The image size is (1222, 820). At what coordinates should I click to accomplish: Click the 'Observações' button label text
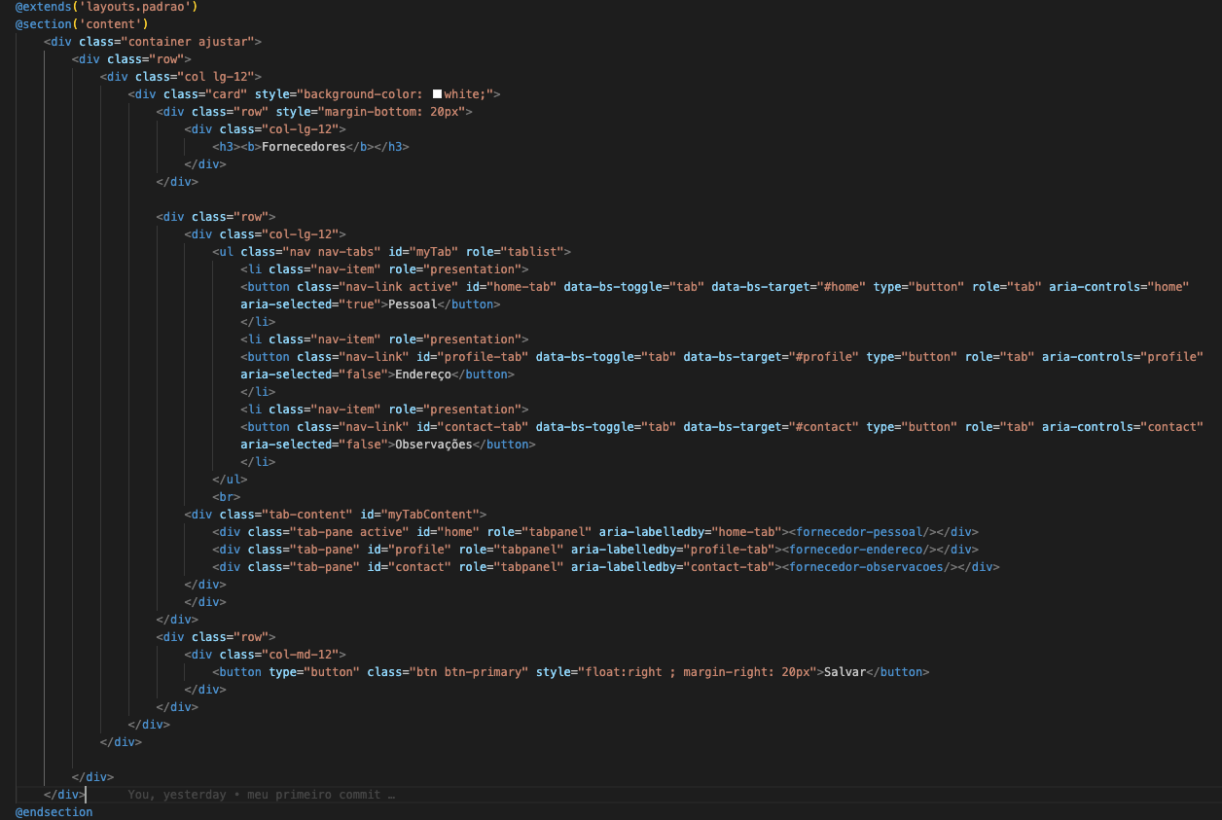429,445
